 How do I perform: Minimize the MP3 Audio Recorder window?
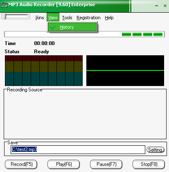click(x=157, y=6)
